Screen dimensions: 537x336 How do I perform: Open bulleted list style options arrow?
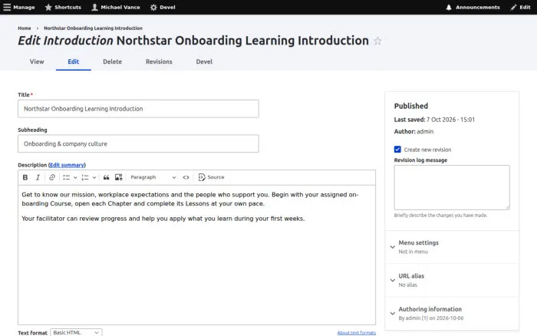click(x=75, y=177)
